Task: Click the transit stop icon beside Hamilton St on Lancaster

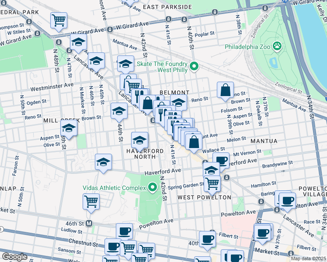Action: click(x=226, y=178)
